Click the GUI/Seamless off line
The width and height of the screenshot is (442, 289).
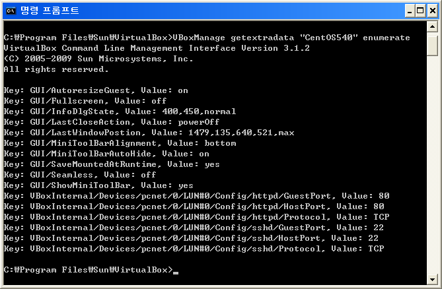point(80,175)
